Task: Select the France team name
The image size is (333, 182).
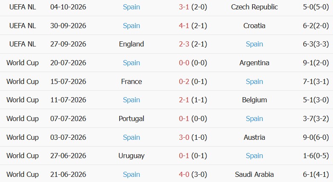Action: coord(131,81)
